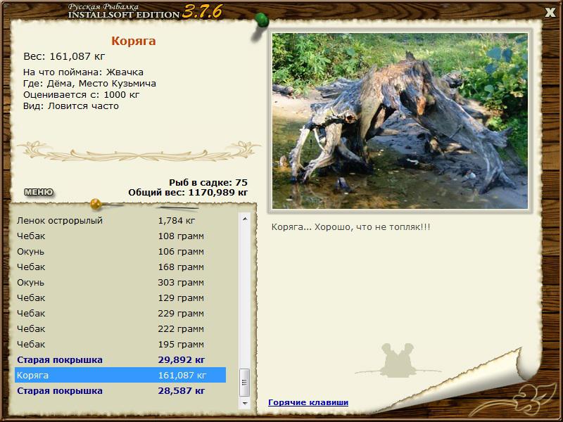Select the Окунь 303 грамм entry
This screenshot has height=422, width=563.
120,283
